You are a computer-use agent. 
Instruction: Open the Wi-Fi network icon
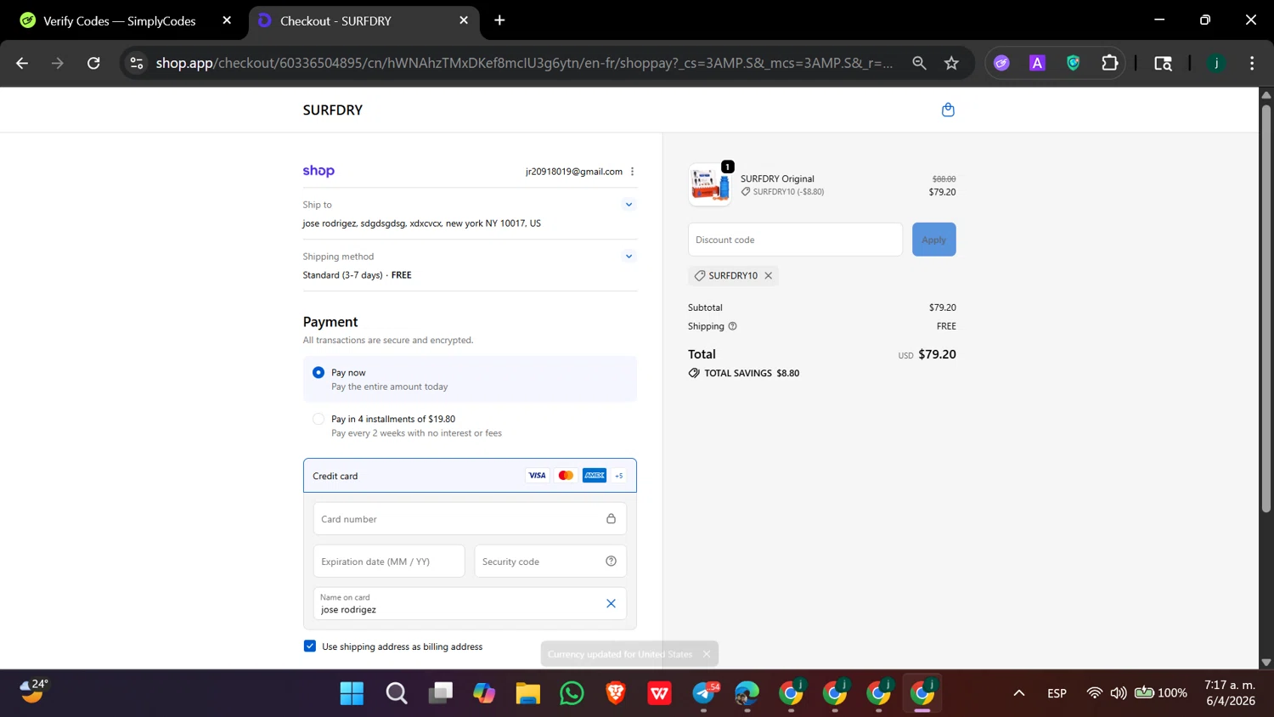click(1095, 693)
